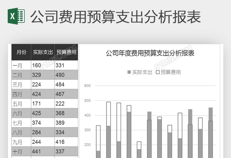Click the 预算费用 legend label
Viewport: 231px width, 158px height.
click(x=170, y=72)
